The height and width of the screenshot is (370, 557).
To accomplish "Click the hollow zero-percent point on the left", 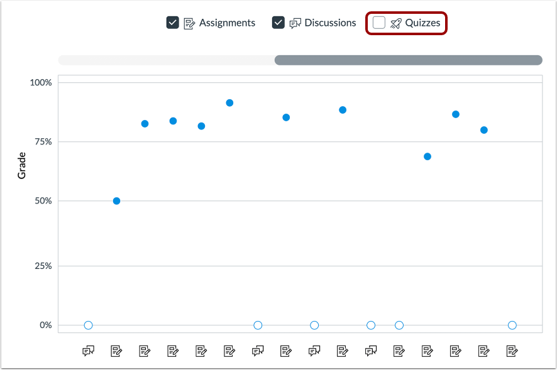I will pos(88,325).
